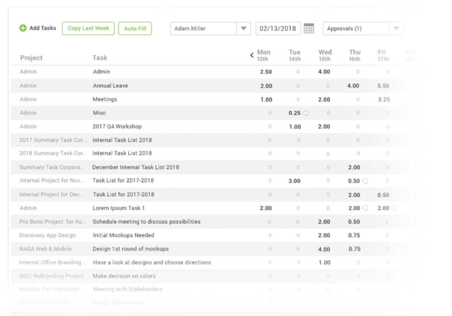Select Design 1st round of mockups task

[131, 249]
